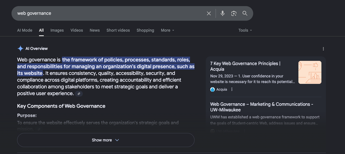Viewport: 345px width, 154px height.
Task: Click the Acquia article thumbnail image
Action: 310,73
